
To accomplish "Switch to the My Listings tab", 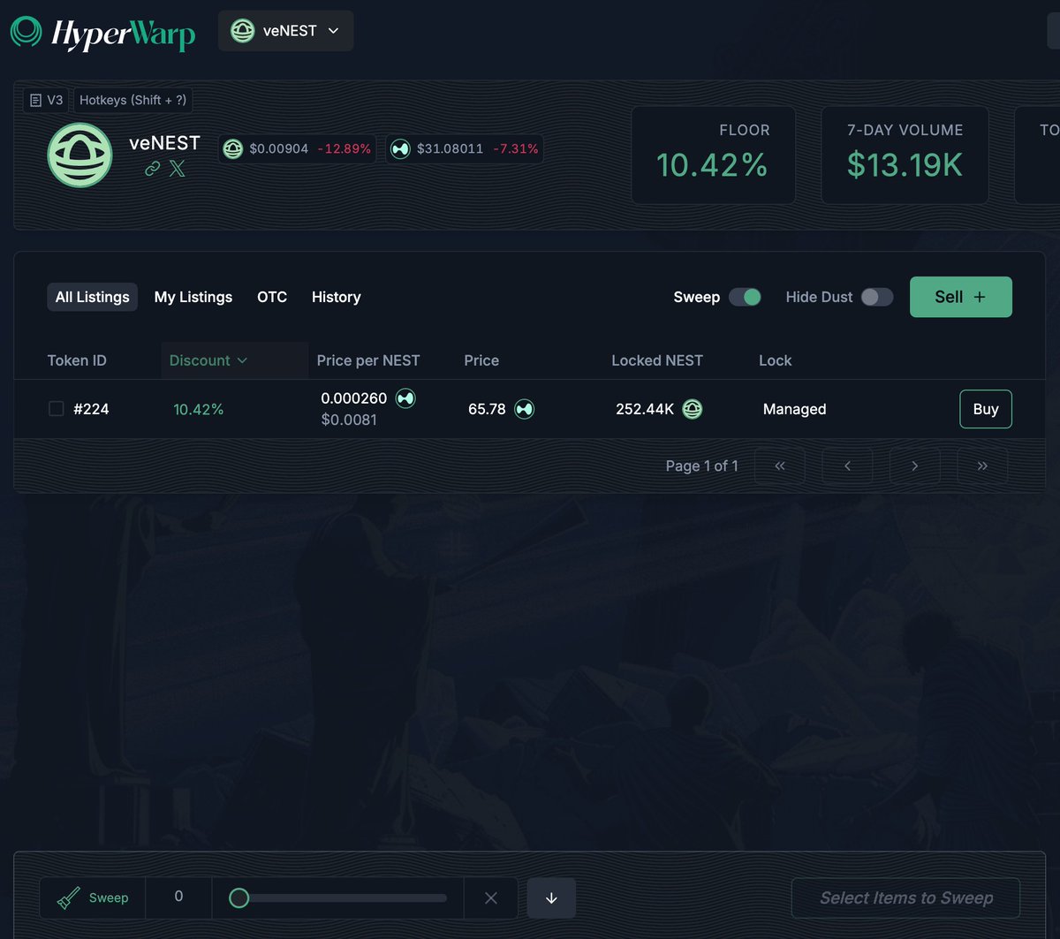I will click(x=193, y=297).
